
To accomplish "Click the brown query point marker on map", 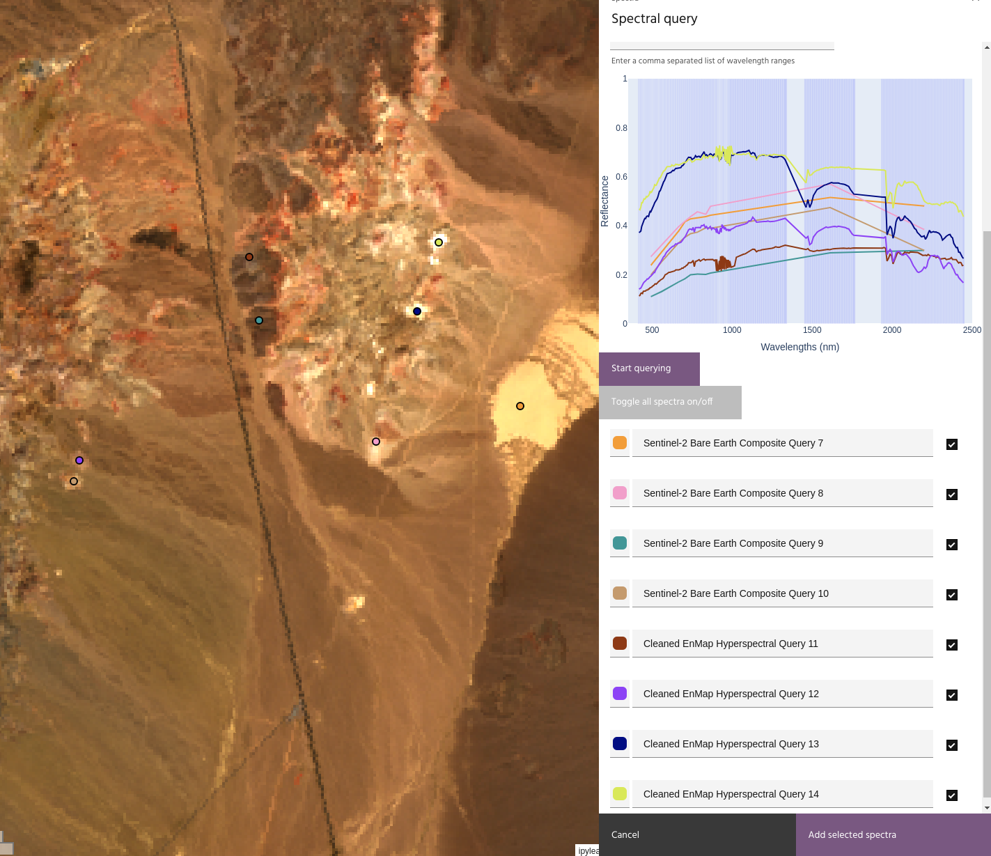I will click(249, 257).
